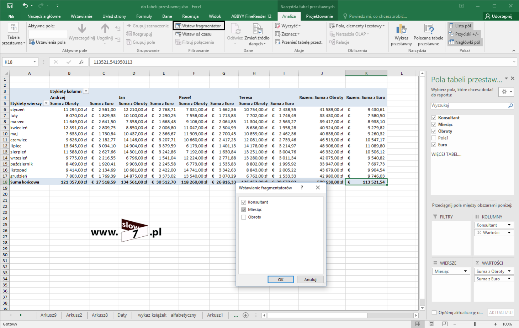Check Pole1 in field list pane
Image resolution: width=519 pixels, height=328 pixels.
point(434,138)
